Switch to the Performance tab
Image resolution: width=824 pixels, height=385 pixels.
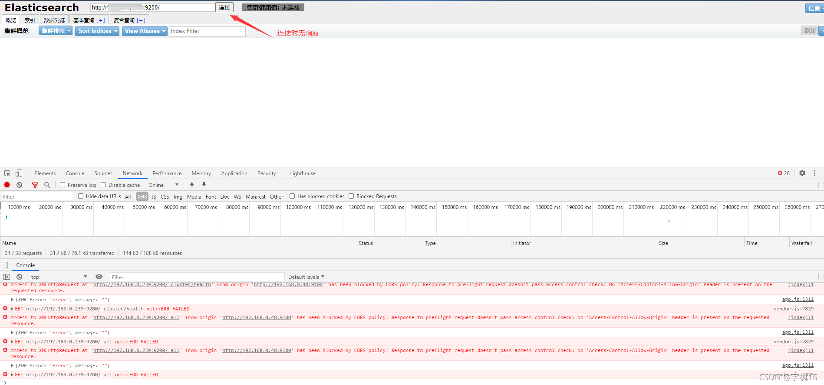pyautogui.click(x=167, y=173)
